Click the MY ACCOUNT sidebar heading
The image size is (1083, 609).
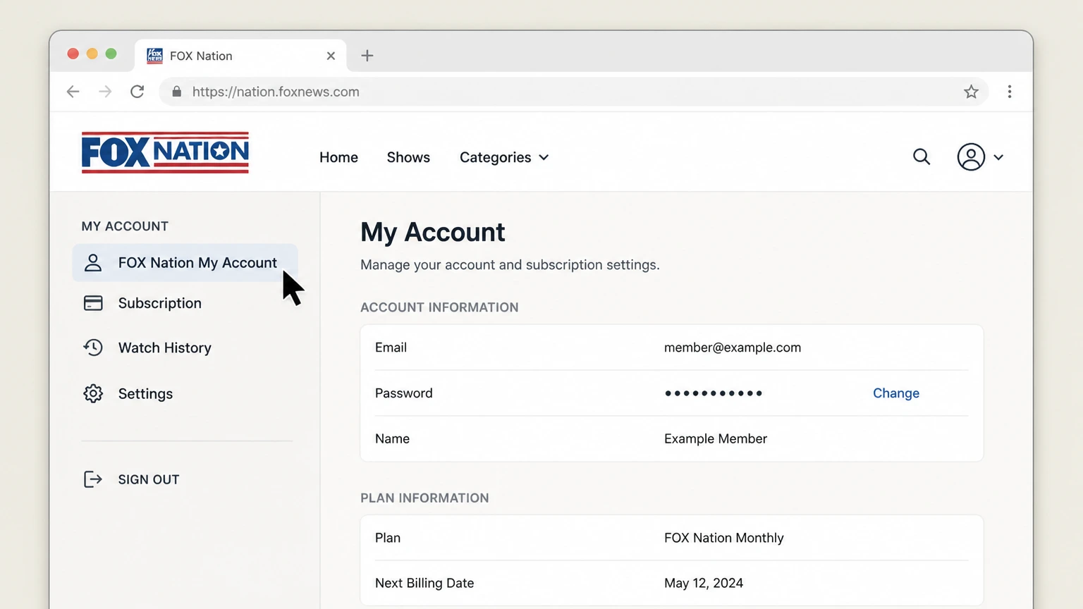click(x=125, y=226)
